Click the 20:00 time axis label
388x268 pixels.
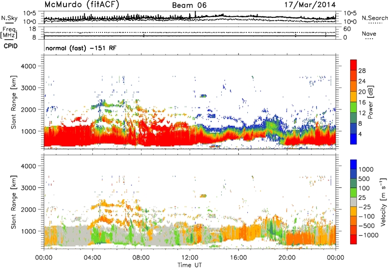click(x=287, y=258)
